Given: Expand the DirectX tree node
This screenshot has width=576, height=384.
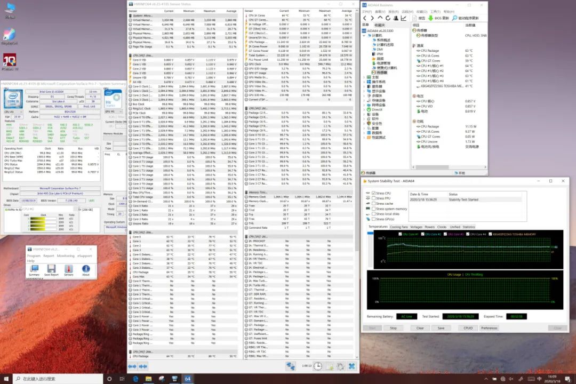Looking at the screenshot, I should (364, 109).
